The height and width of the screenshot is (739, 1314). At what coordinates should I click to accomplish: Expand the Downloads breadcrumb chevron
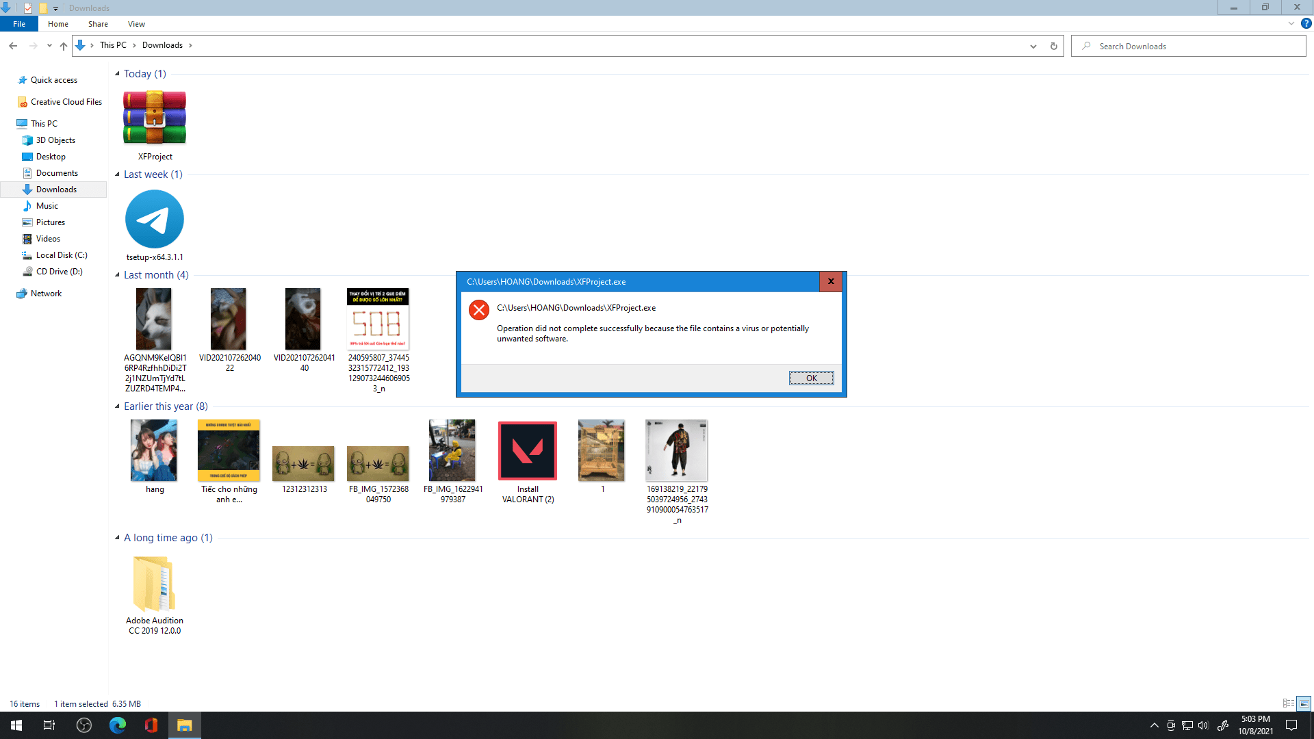click(190, 45)
